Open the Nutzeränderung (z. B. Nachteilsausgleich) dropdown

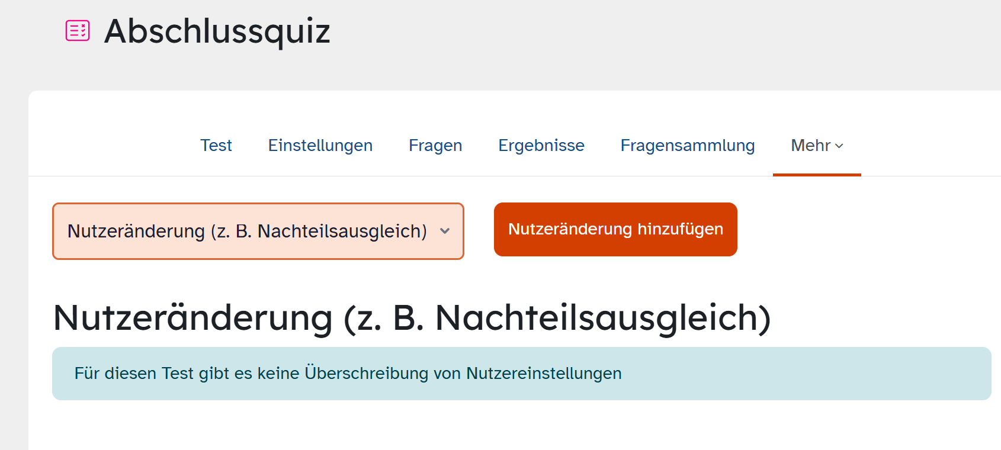(x=258, y=231)
